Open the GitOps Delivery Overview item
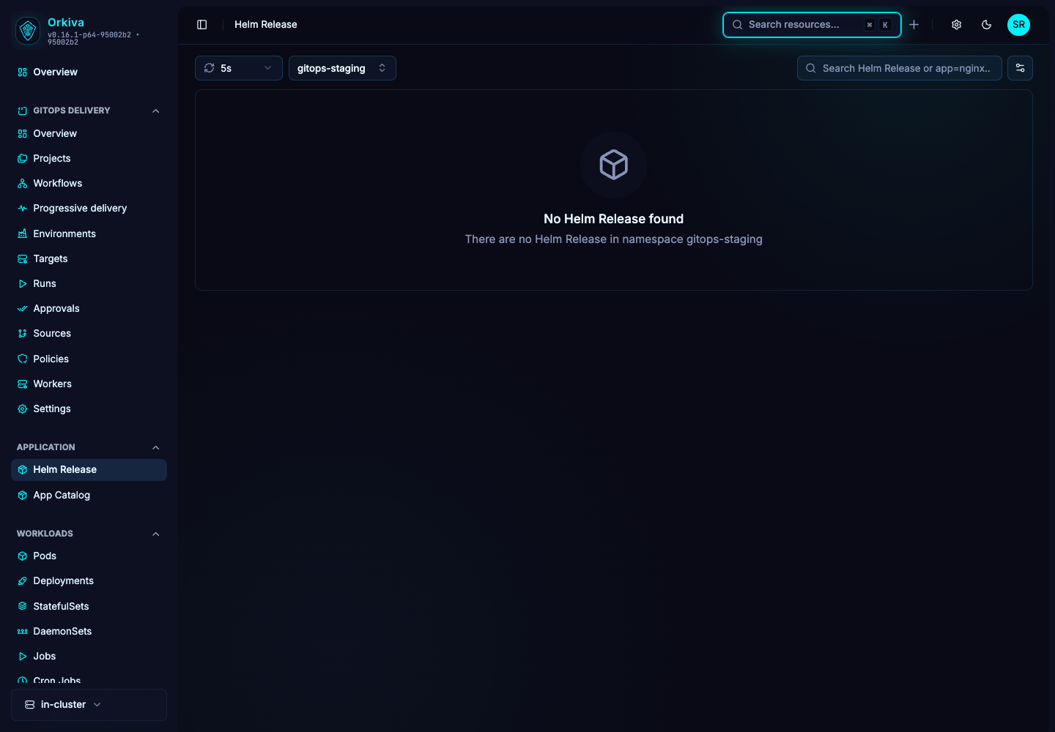The width and height of the screenshot is (1055, 732). 89,134
